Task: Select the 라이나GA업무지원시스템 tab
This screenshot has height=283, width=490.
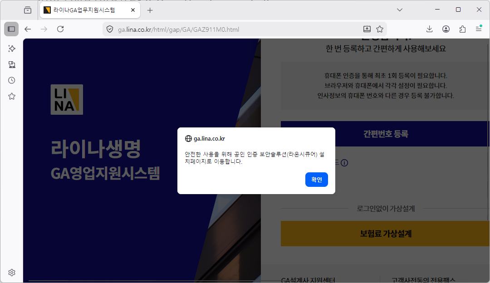Action: tap(90, 10)
